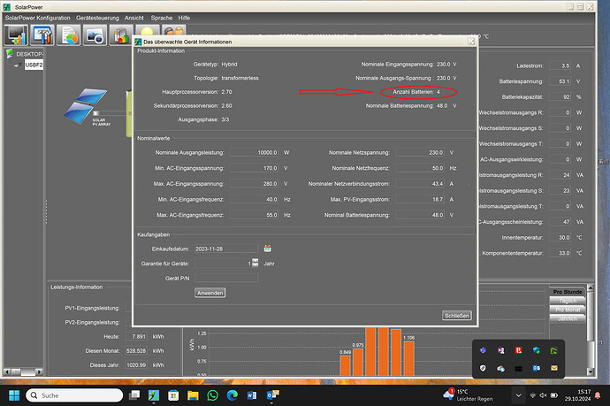This screenshot has width=610, height=406.
Task: Open the taskbar clock showing 15:17
Action: tap(577, 395)
